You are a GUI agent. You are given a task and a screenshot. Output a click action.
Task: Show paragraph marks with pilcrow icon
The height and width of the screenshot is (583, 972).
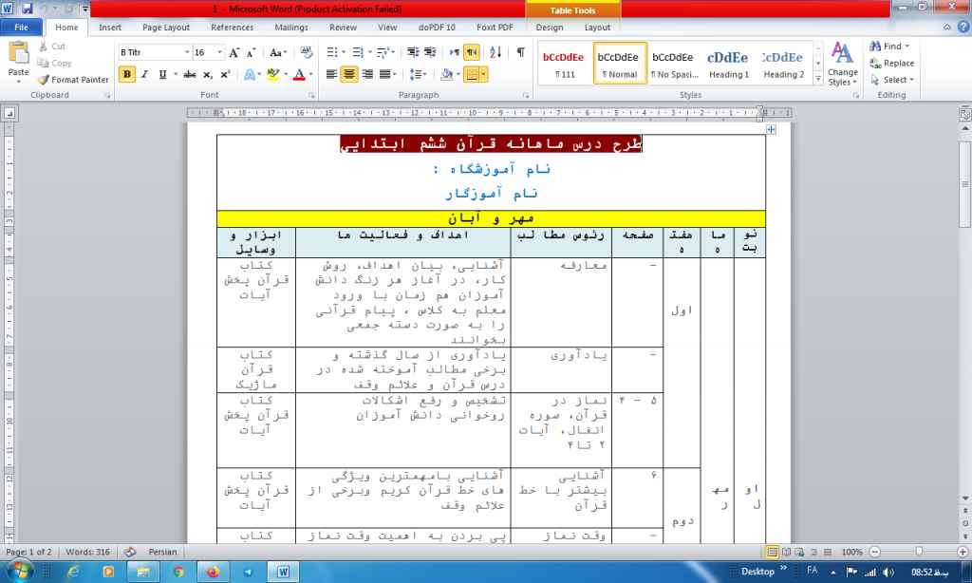tap(520, 52)
